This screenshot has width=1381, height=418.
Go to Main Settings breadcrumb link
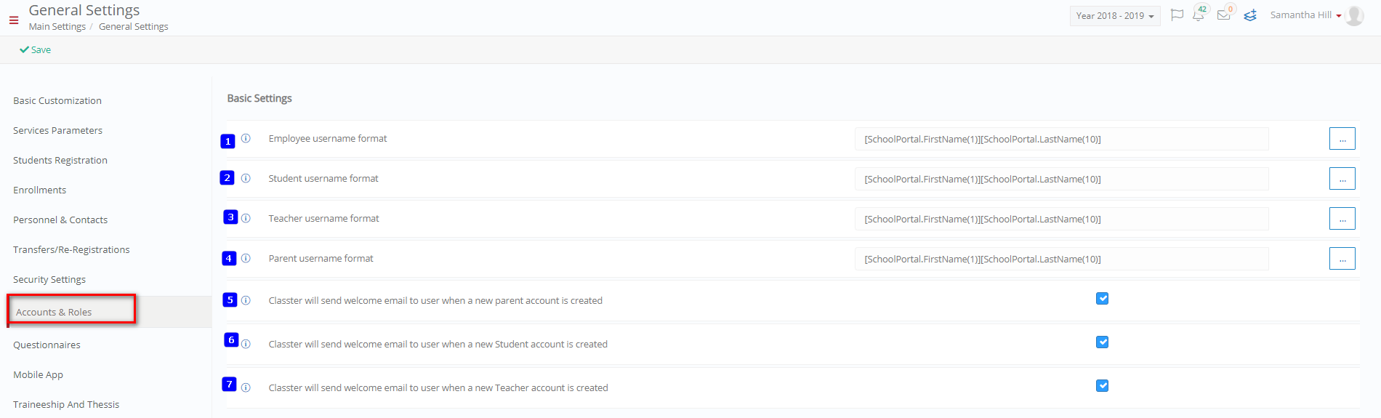pyautogui.click(x=57, y=26)
